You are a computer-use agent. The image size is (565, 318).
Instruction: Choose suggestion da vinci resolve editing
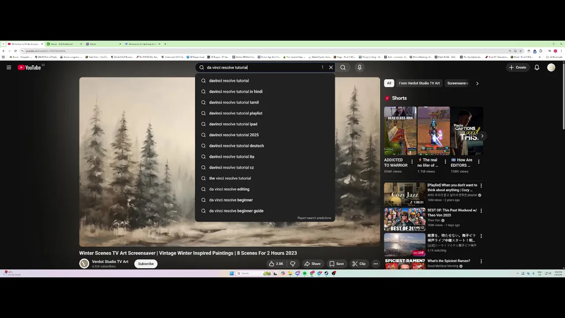(265, 189)
